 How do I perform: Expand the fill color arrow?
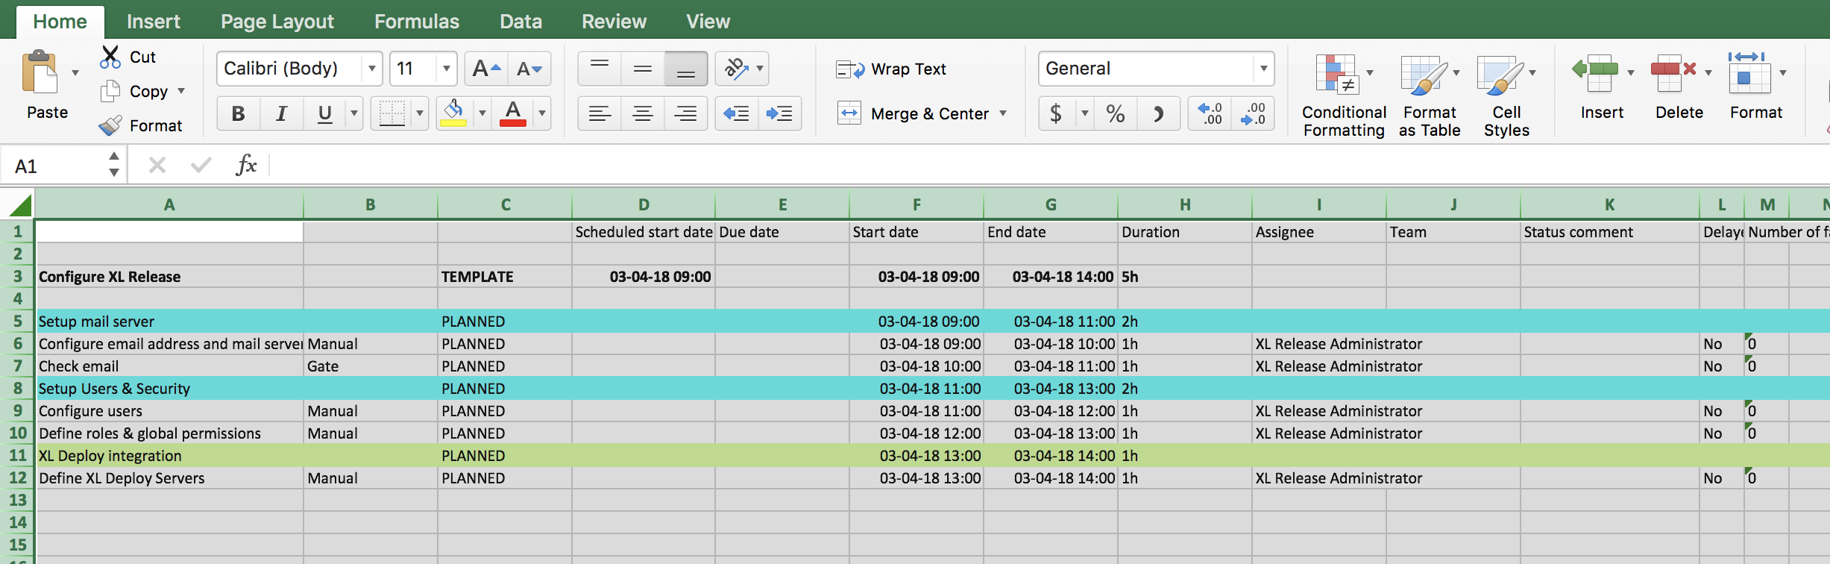pos(482,113)
